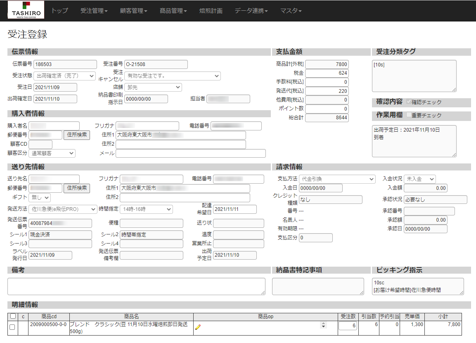Click the 備考 text area

coord(136,286)
